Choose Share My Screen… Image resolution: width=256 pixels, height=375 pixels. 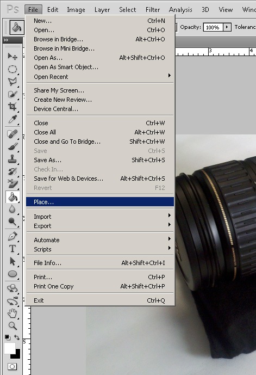pyautogui.click(x=100, y=90)
